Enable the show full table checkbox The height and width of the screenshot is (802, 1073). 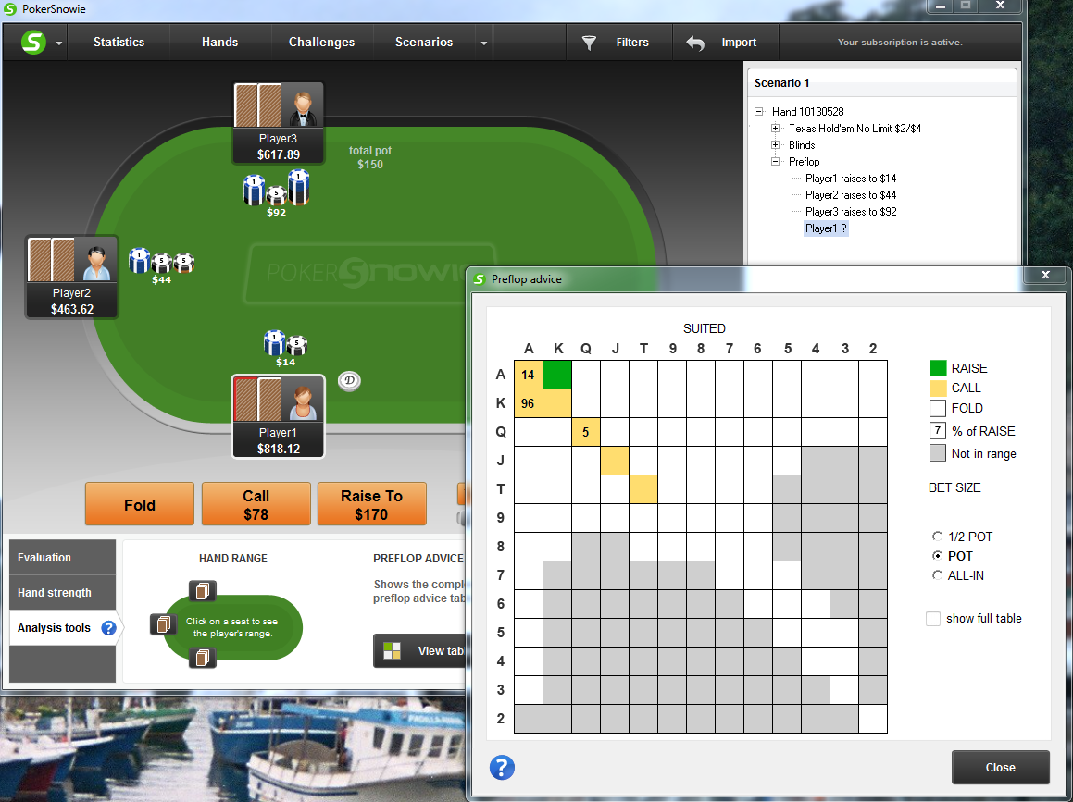[x=932, y=619]
